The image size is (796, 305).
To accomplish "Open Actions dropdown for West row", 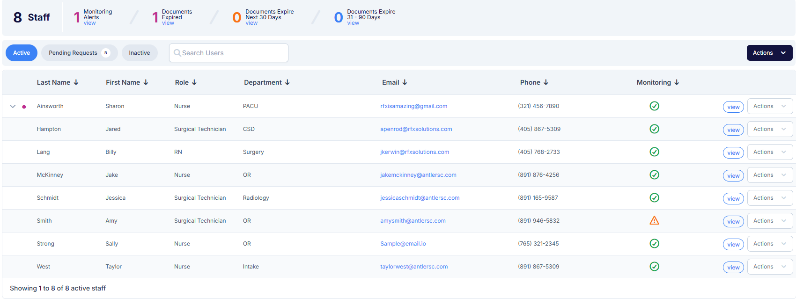I will [x=770, y=267].
